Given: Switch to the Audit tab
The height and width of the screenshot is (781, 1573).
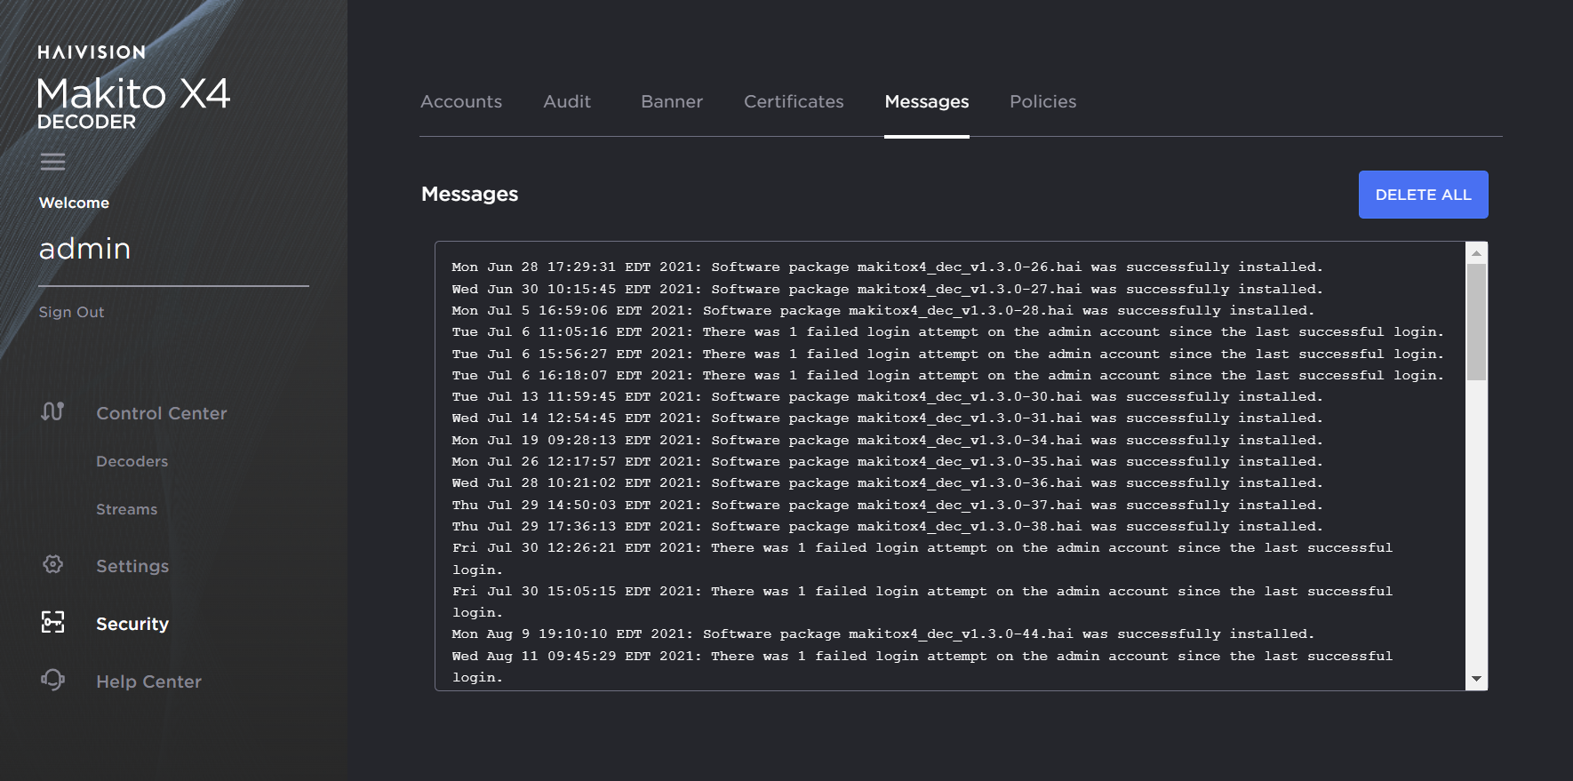Looking at the screenshot, I should (x=566, y=102).
